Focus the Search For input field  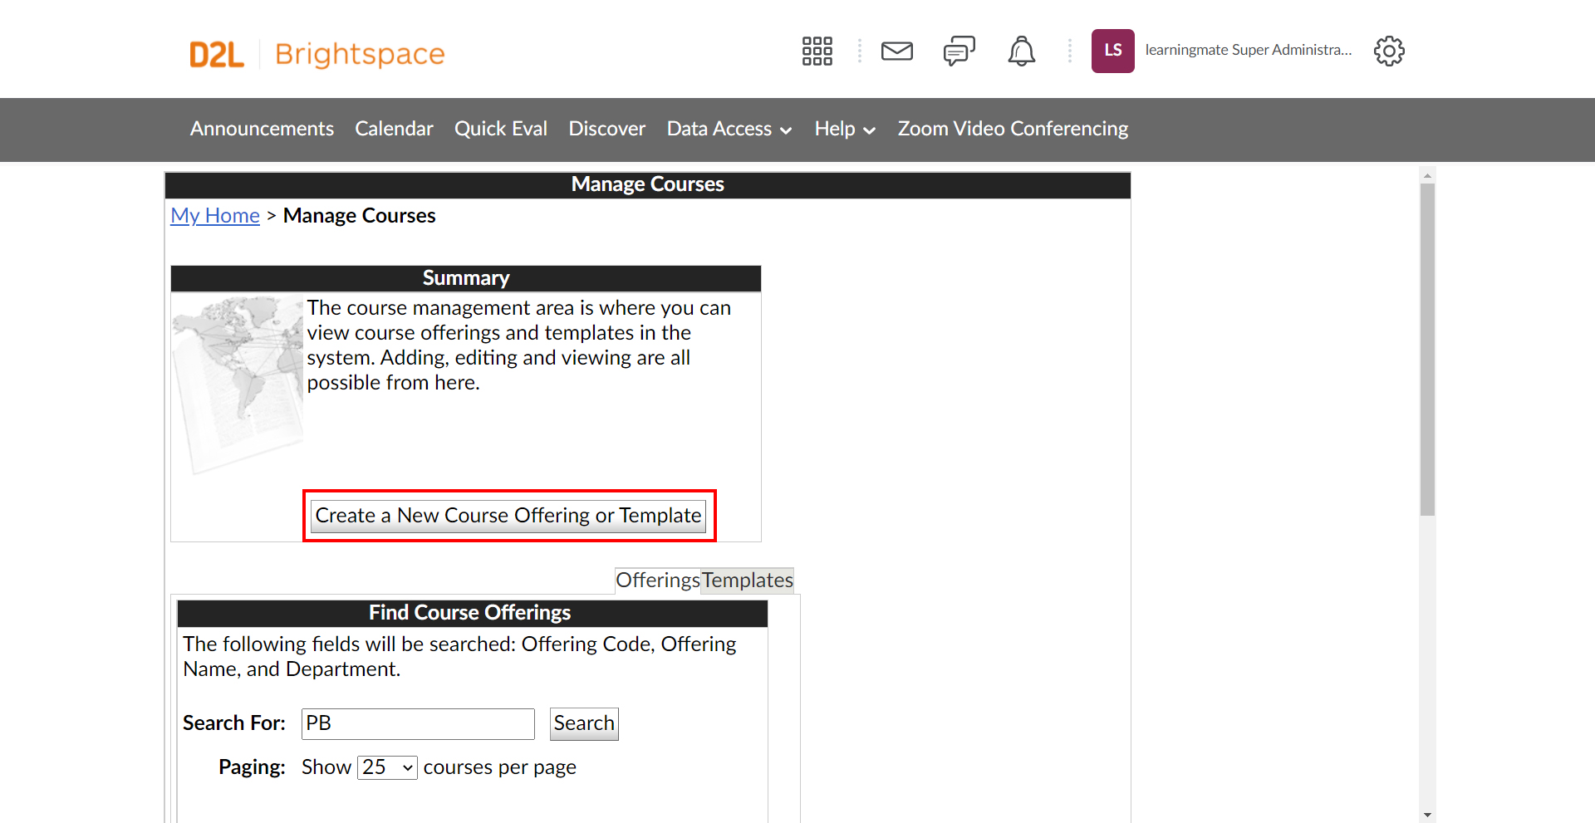click(418, 723)
